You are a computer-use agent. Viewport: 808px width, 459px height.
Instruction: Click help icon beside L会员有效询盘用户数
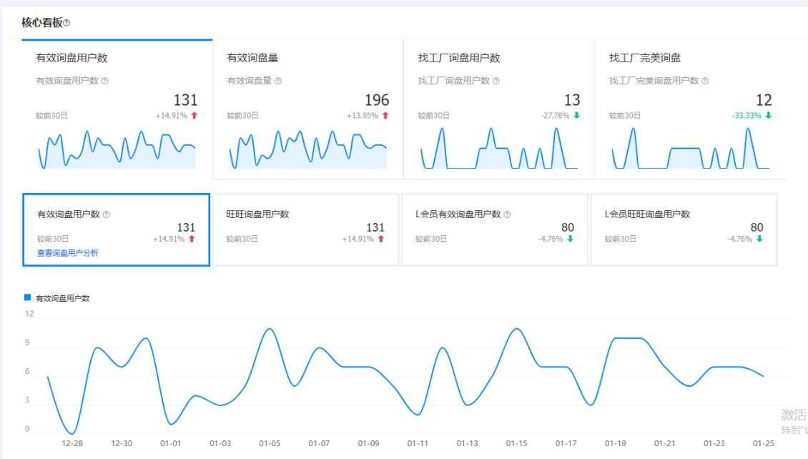(507, 214)
